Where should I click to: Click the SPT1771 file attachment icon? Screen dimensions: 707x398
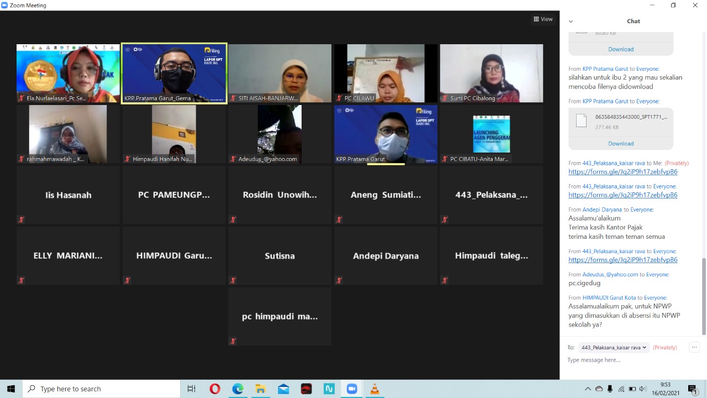pyautogui.click(x=581, y=121)
